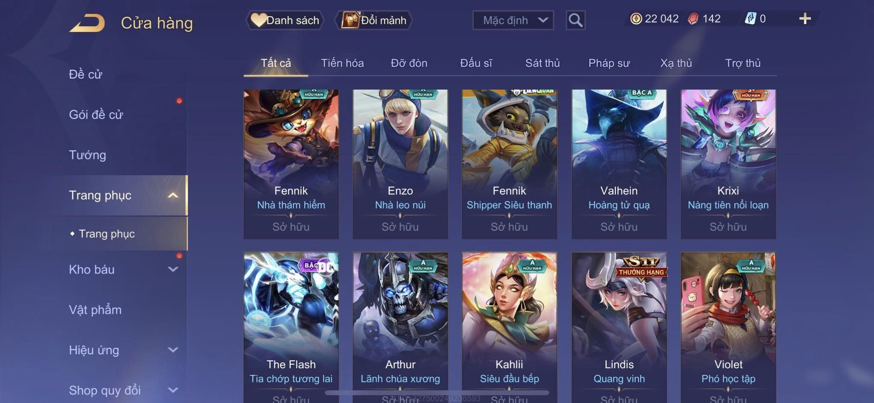The height and width of the screenshot is (403, 874).
Task: Tap the plus icon to add currency
Action: [x=805, y=19]
